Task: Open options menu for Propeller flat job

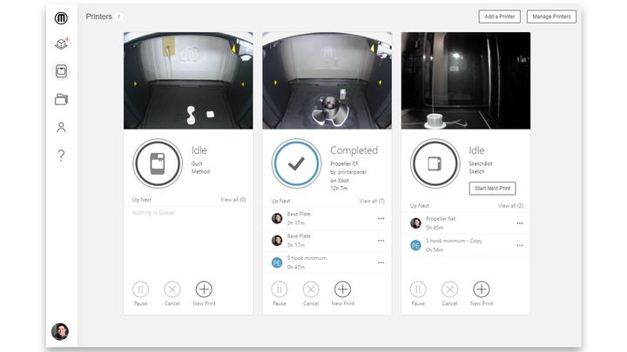Action: 520,223
